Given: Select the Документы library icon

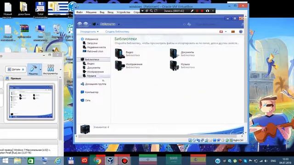Looking at the screenshot, I should pos(175,54).
